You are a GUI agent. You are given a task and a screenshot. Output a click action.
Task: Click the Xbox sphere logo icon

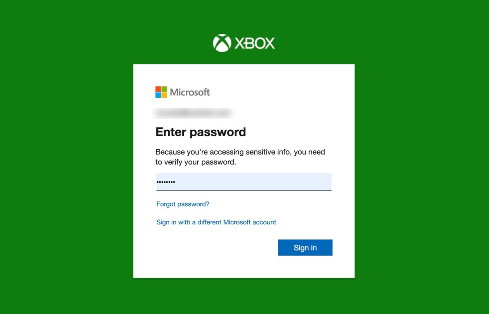222,43
